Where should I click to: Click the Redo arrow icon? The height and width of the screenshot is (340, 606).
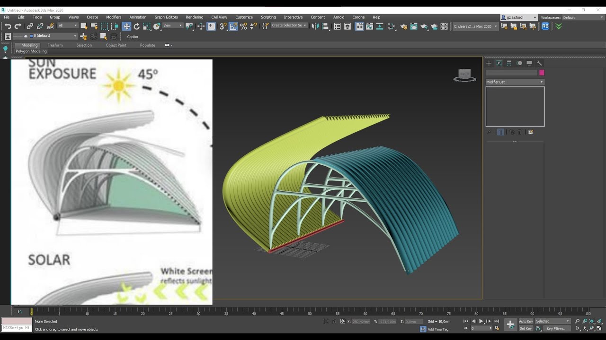[x=18, y=26]
